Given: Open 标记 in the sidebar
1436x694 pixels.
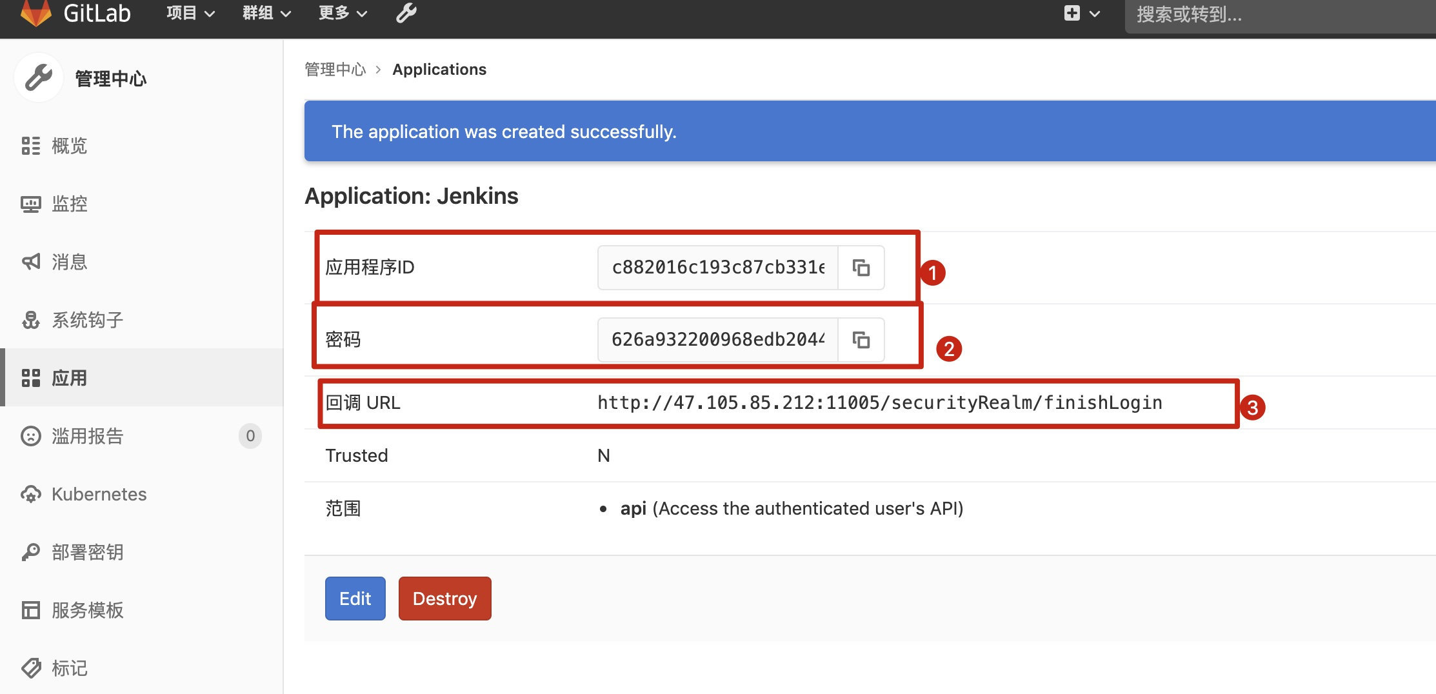Looking at the screenshot, I should pos(141,667).
